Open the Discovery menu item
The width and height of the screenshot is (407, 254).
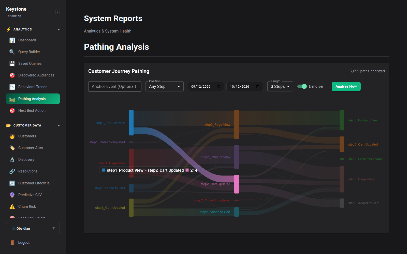[33, 160]
